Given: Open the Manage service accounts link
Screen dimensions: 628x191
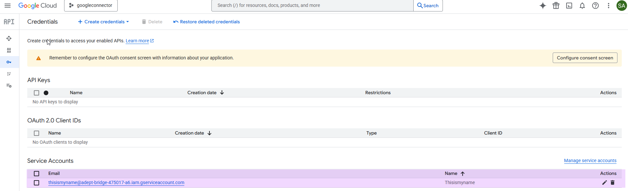Looking at the screenshot, I should click(590, 160).
